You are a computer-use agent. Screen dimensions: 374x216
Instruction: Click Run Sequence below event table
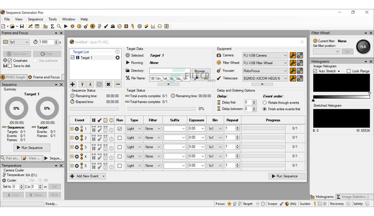point(287,176)
